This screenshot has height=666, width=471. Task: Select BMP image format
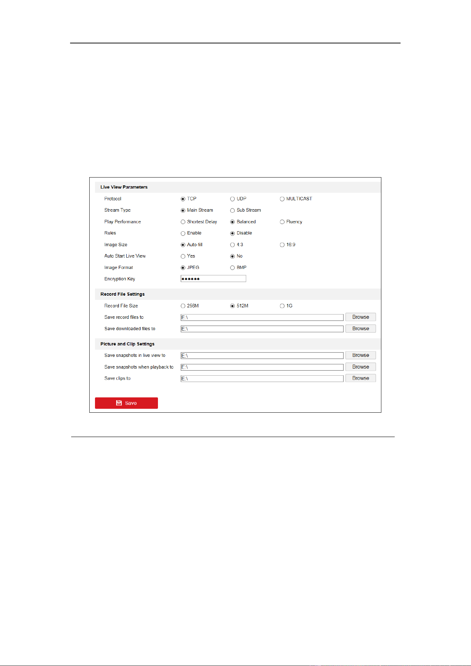coord(232,268)
